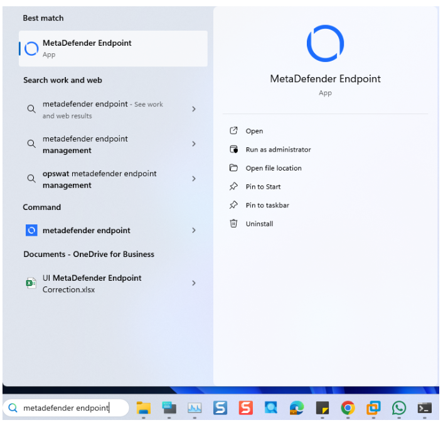The width and height of the screenshot is (443, 425).
Task: Open WhatsApp from the taskbar
Action: (399, 408)
